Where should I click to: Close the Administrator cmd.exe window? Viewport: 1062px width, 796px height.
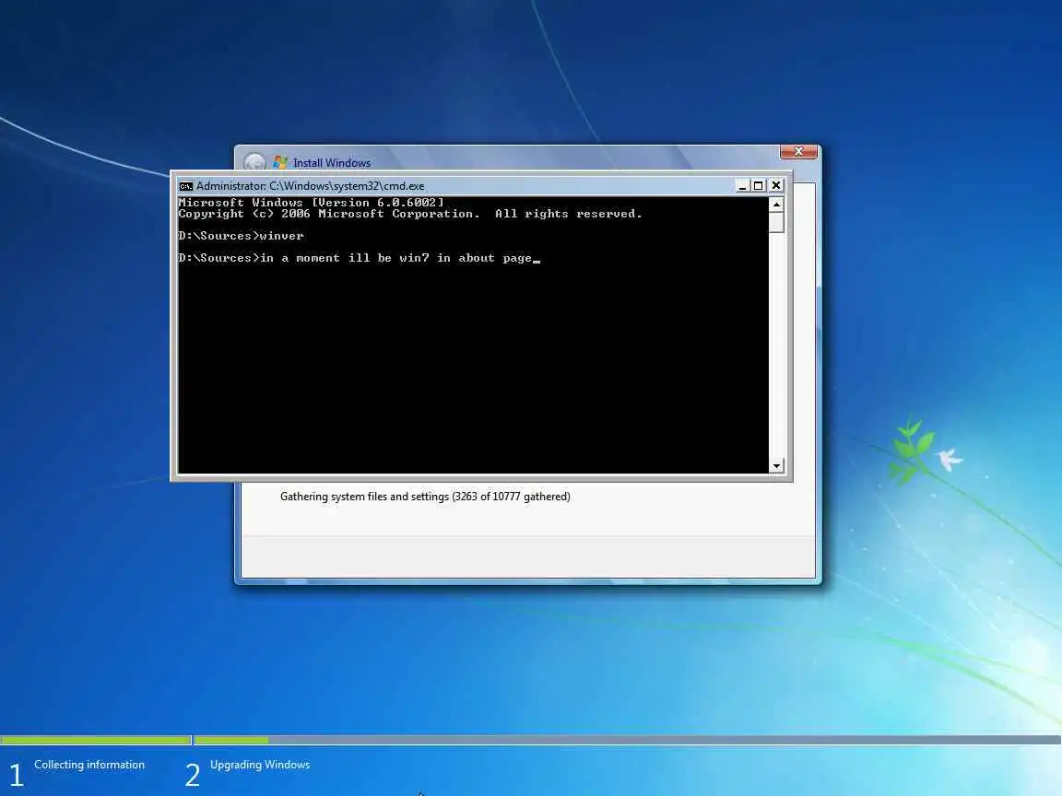(x=776, y=185)
